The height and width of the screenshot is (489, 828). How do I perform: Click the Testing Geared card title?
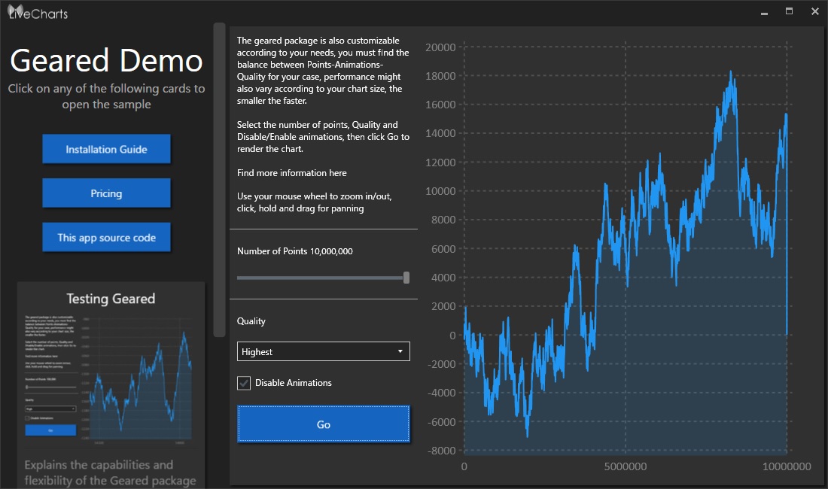point(111,299)
